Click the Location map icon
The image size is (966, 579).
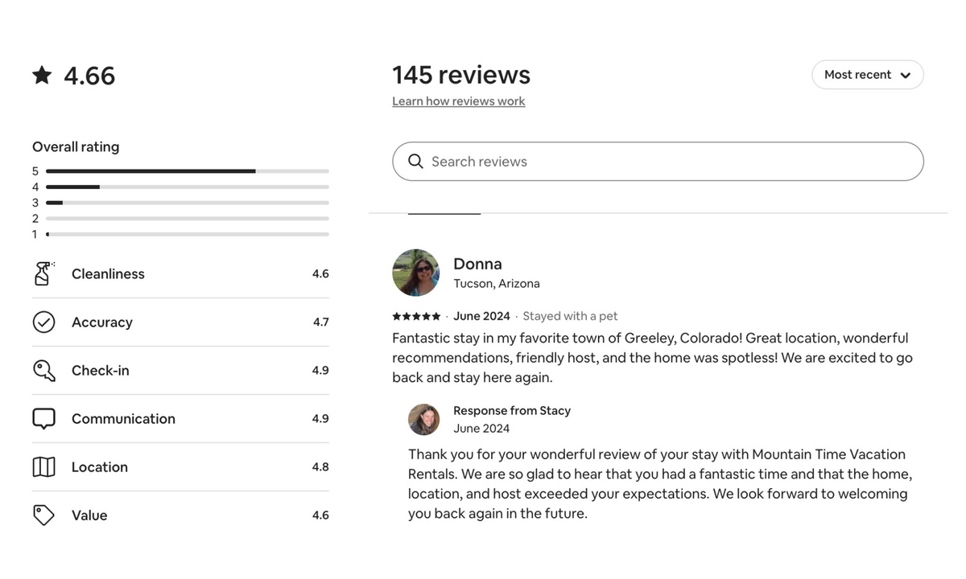click(43, 466)
